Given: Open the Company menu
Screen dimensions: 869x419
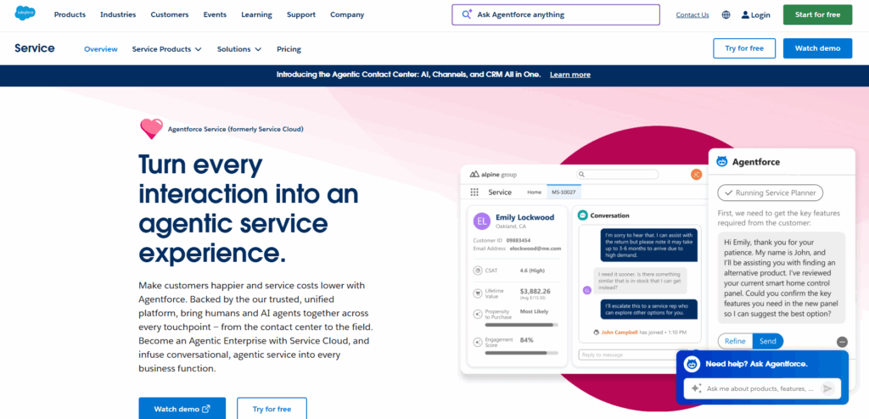Looking at the screenshot, I should [x=347, y=15].
